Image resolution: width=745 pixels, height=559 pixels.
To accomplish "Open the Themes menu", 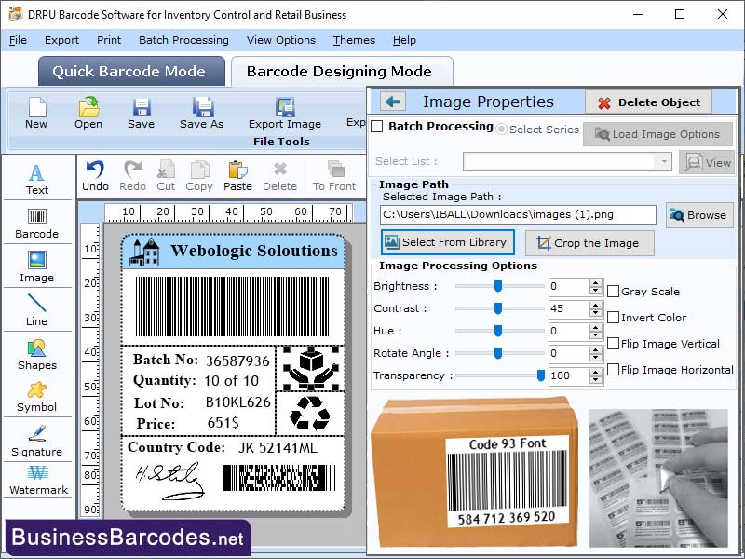I will [x=353, y=40].
